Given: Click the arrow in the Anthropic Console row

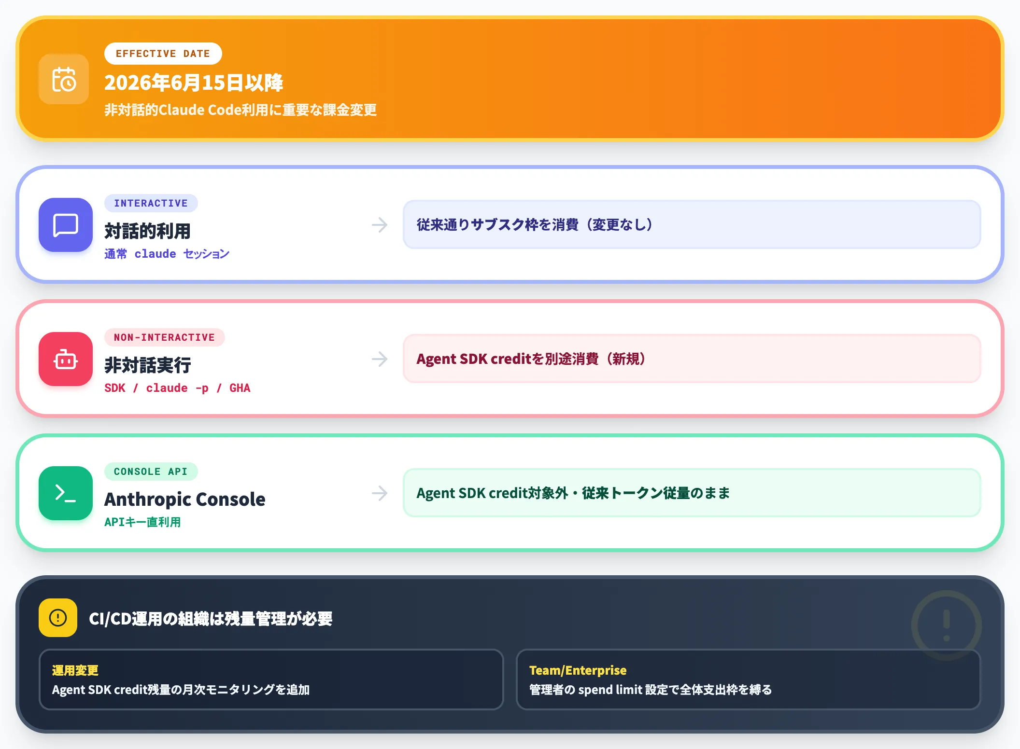Looking at the screenshot, I should click(x=380, y=493).
